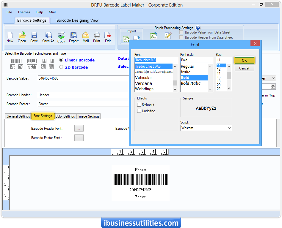
Task: Check the Strikeout effect box
Action: click(139, 105)
